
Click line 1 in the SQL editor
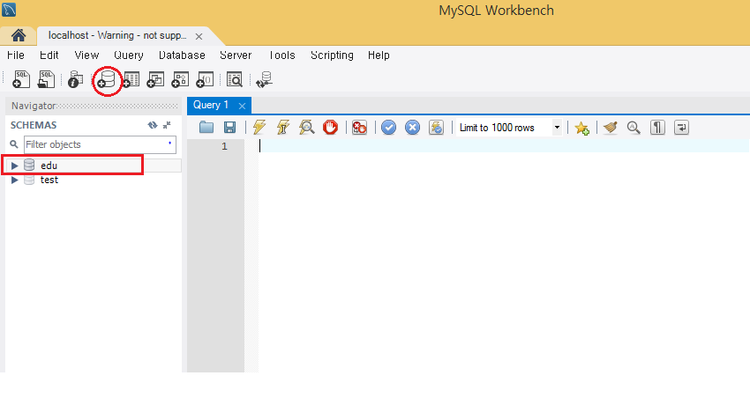click(x=503, y=146)
